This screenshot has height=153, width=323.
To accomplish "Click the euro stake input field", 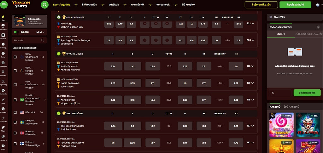I will click(280, 93).
